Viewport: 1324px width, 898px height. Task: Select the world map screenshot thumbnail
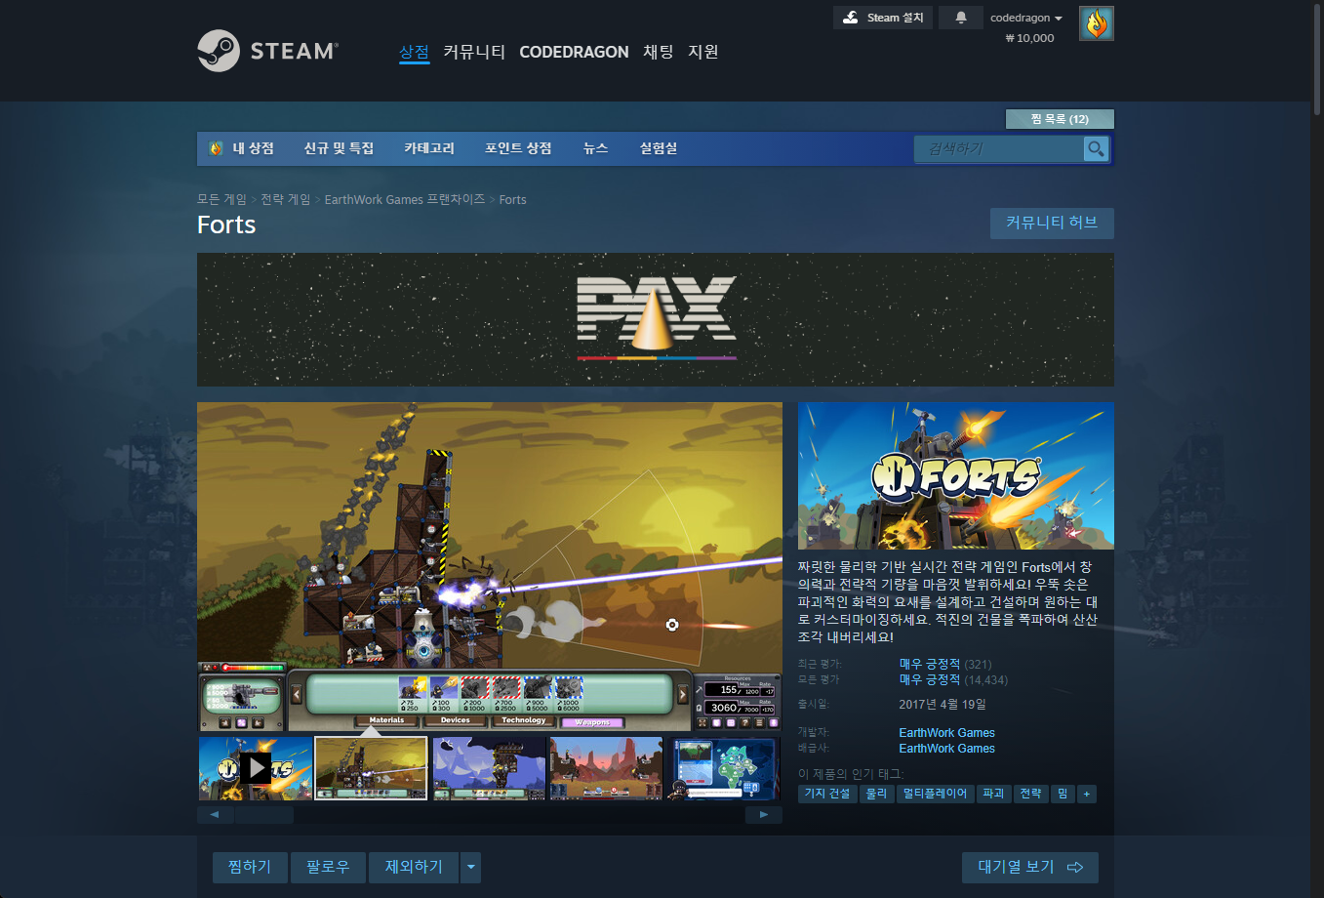coord(723,768)
